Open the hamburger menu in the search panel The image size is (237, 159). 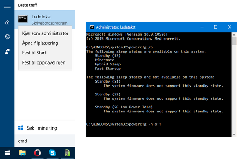tap(7, 7)
